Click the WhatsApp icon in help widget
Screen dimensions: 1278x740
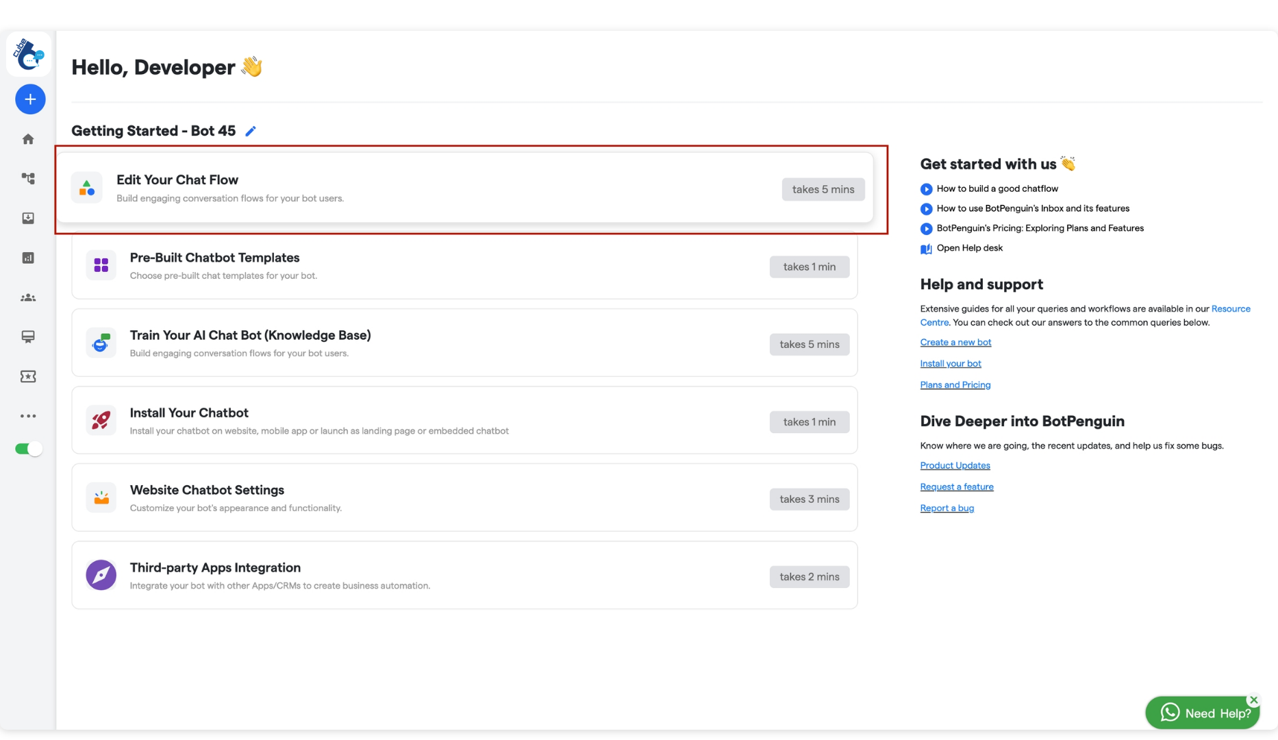(x=1170, y=713)
